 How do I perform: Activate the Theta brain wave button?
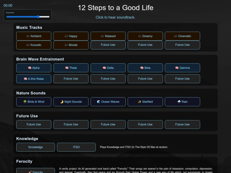[x=71, y=68]
